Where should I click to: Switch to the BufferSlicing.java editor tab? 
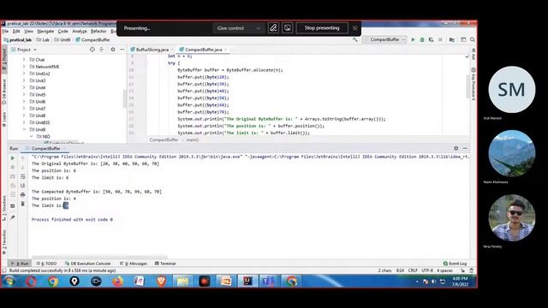click(x=152, y=50)
